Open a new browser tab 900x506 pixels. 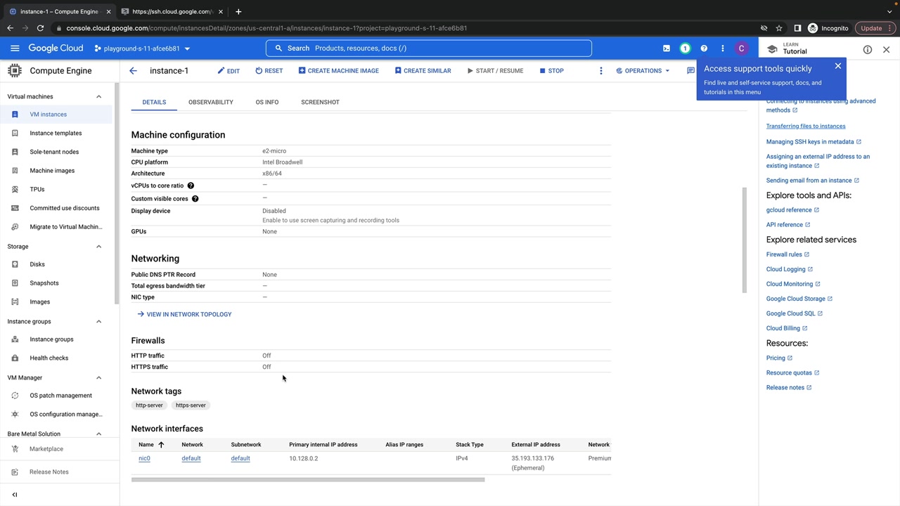[238, 11]
